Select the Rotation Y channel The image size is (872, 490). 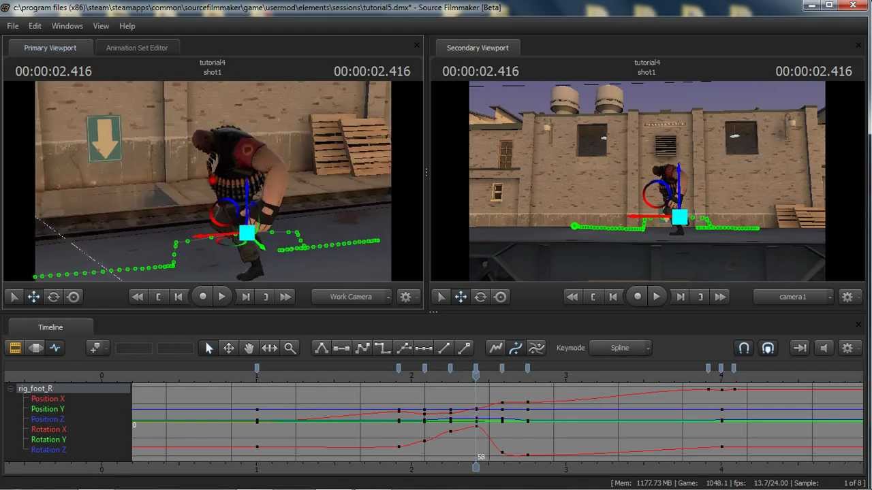pos(49,440)
